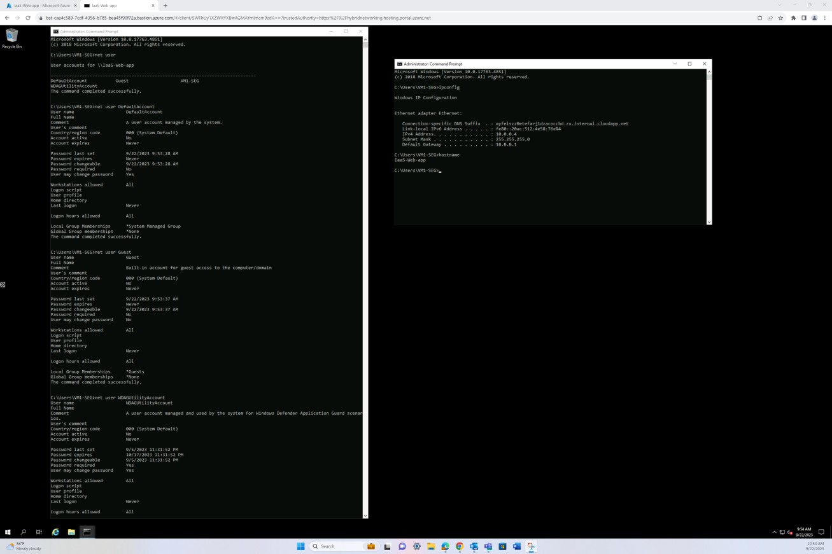Click the remote VM Start button
The width and height of the screenshot is (832, 554).
[7, 532]
